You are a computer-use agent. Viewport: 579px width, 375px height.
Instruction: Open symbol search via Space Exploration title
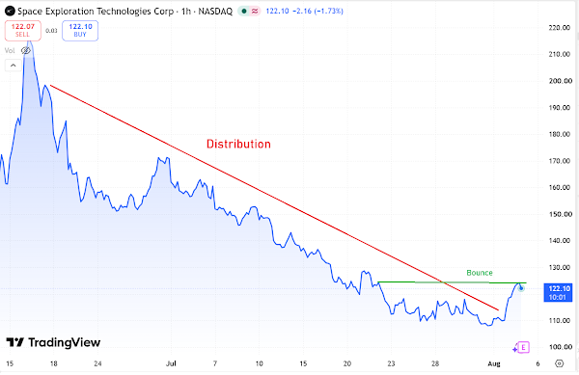pyautogui.click(x=96, y=11)
